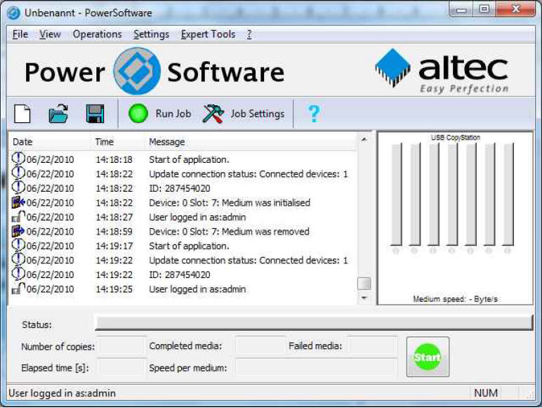
Task: Click the medium removed icon at 14:18:59
Action: pyautogui.click(x=18, y=231)
